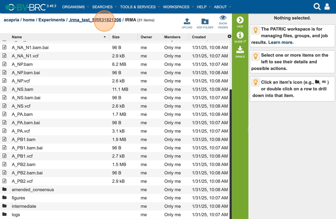
Task: Click the figures folder name
Action: click(18, 198)
